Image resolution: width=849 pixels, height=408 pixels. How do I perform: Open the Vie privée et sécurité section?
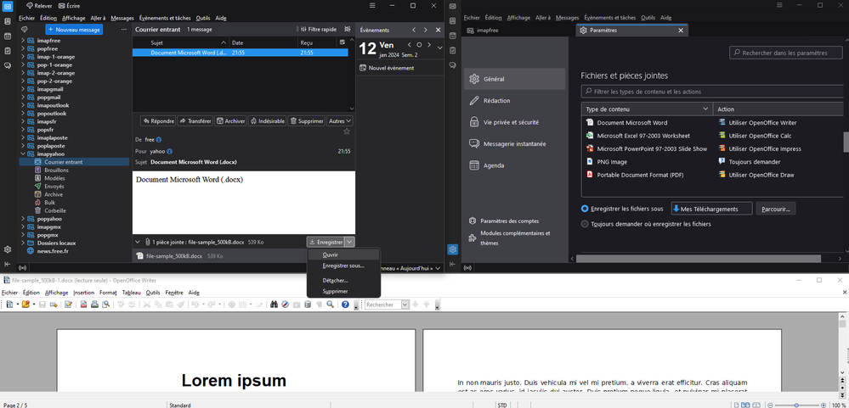pyautogui.click(x=511, y=122)
